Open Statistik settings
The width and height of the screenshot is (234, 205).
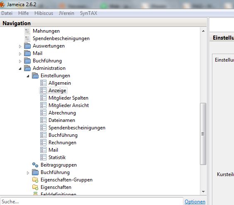coord(57,157)
